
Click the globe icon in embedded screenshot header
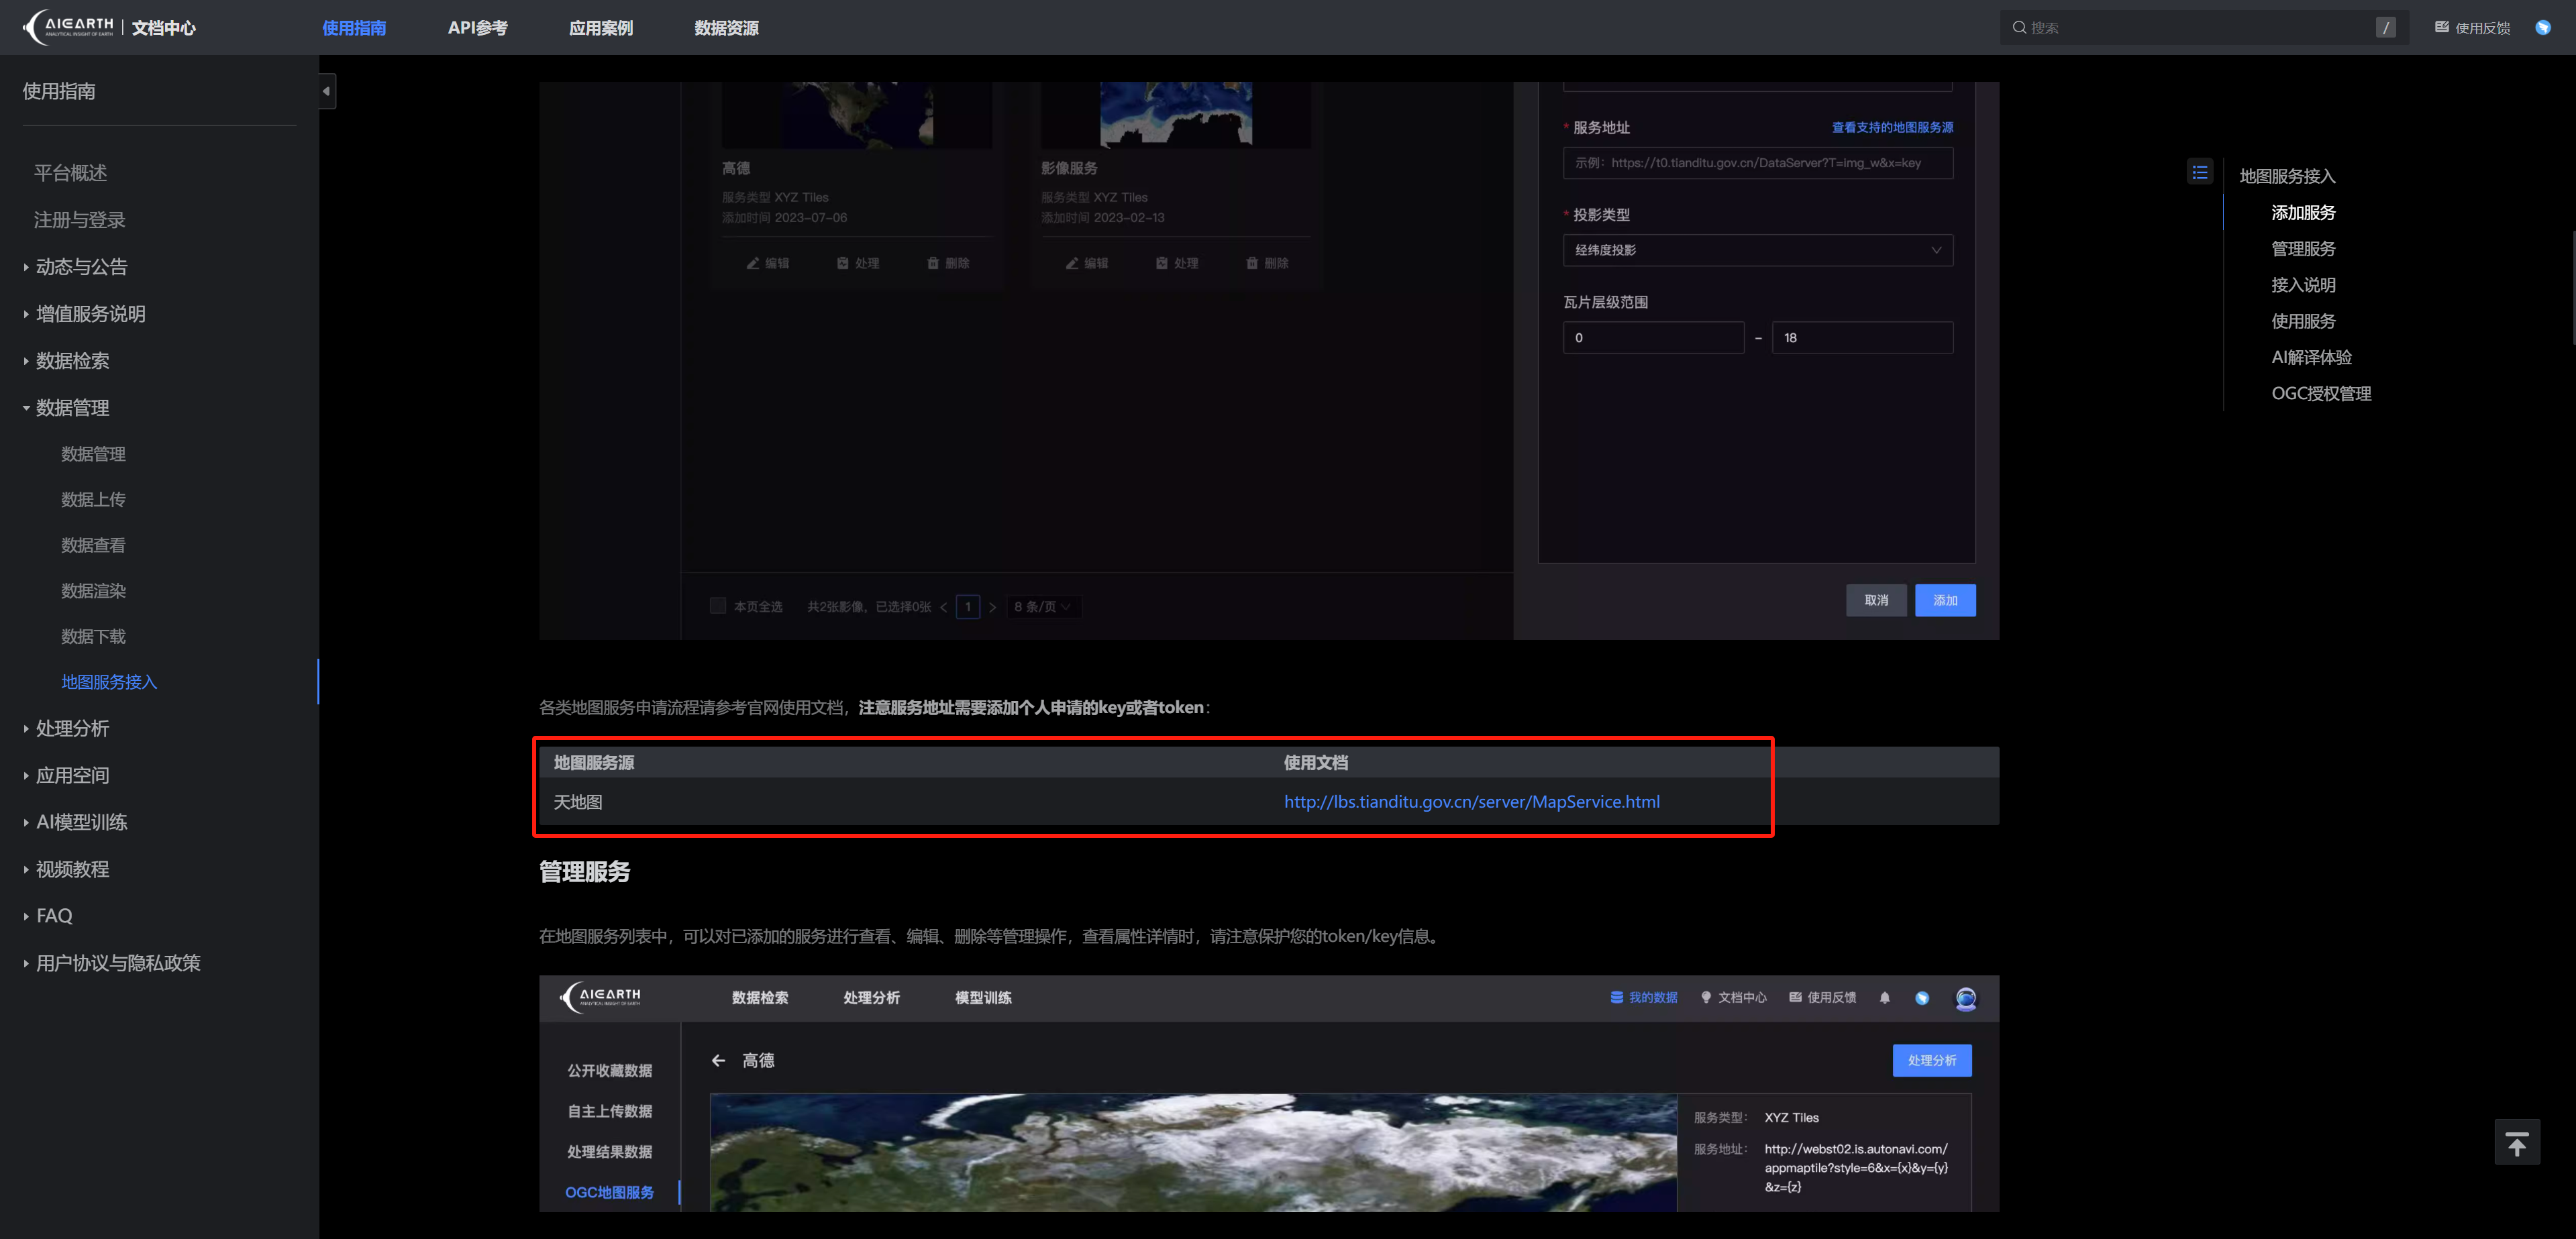pos(1921,998)
